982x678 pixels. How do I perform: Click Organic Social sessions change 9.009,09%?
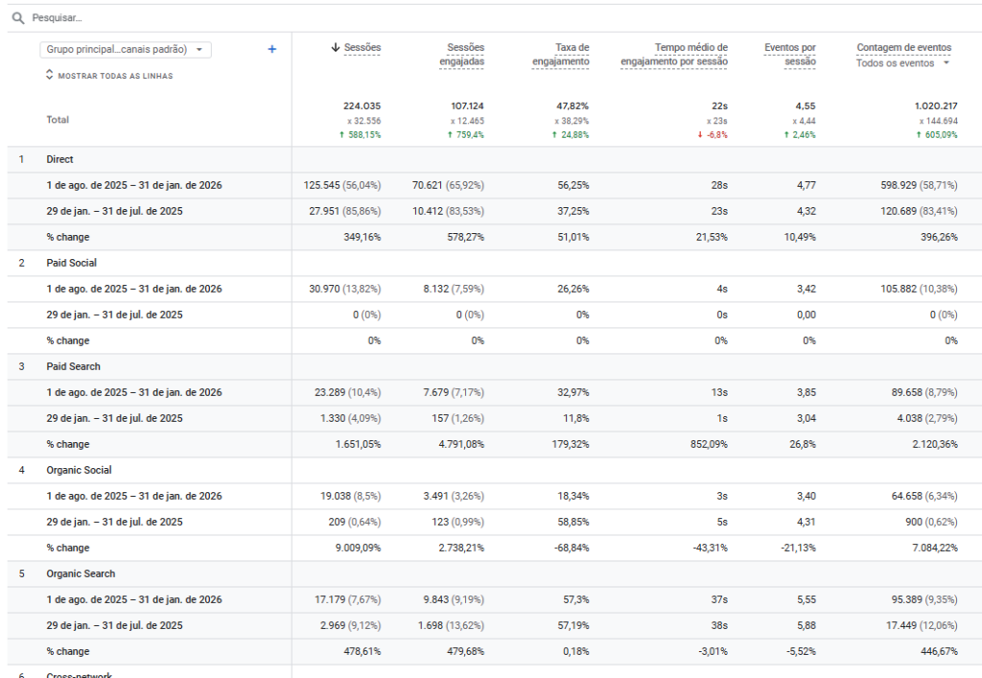(358, 548)
